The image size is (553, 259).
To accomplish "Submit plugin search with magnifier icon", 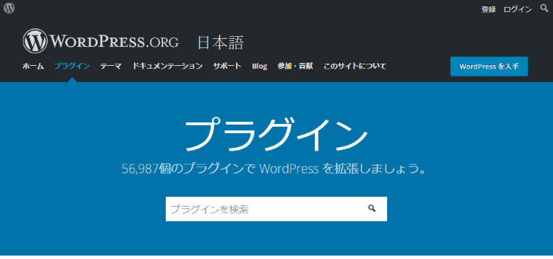I will pos(372,209).
